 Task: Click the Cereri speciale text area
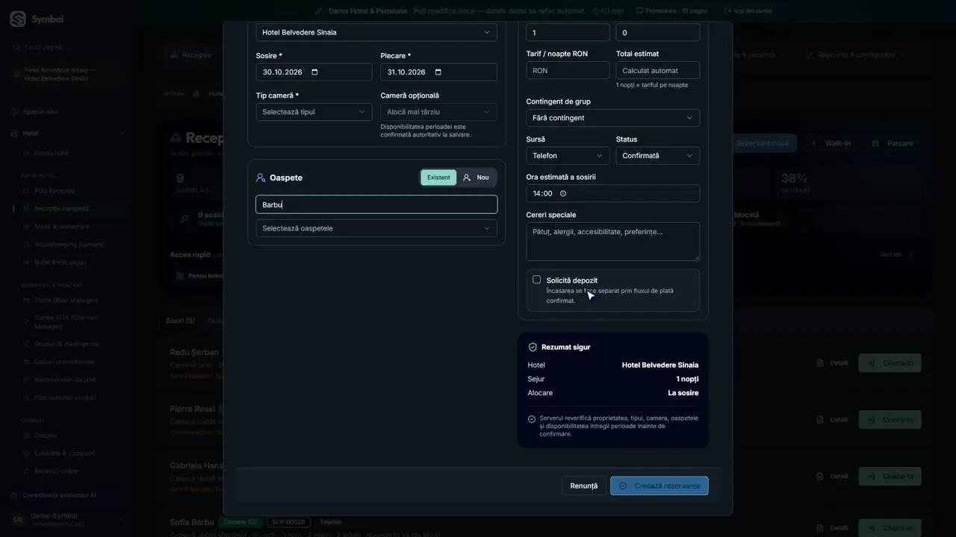pos(613,242)
